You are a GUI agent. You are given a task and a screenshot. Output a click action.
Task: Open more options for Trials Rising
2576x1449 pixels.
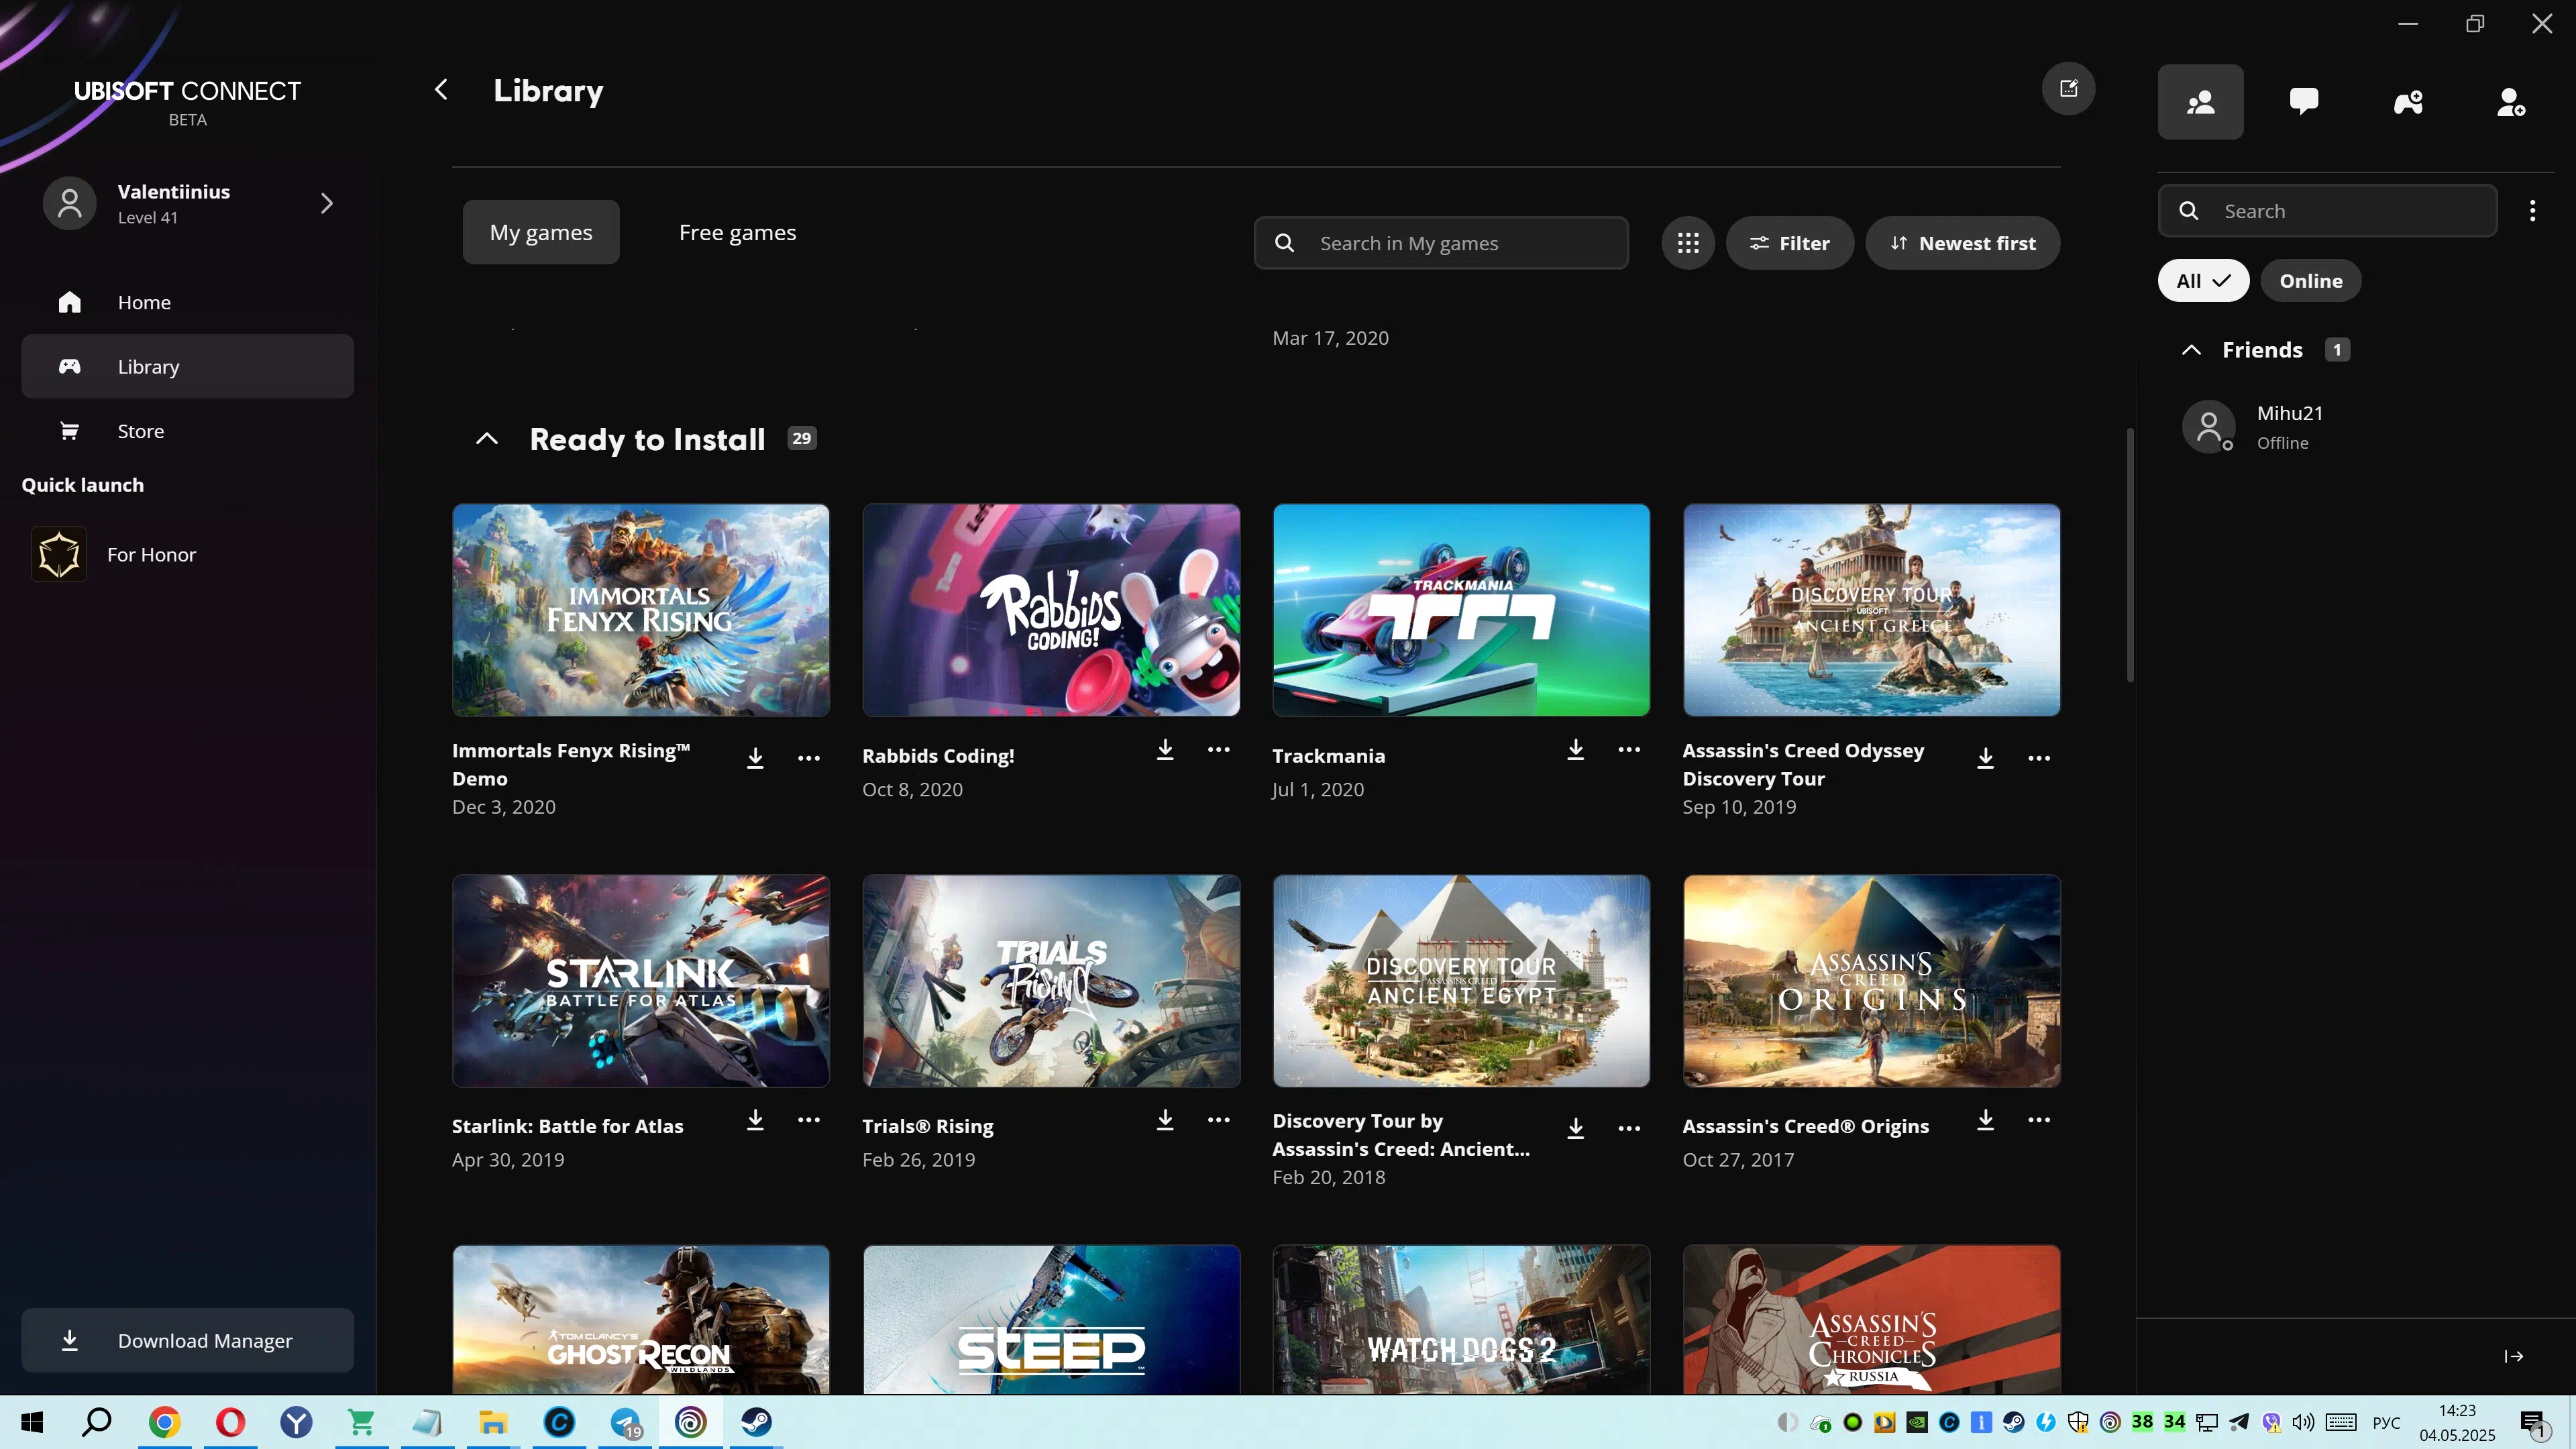(1219, 1120)
